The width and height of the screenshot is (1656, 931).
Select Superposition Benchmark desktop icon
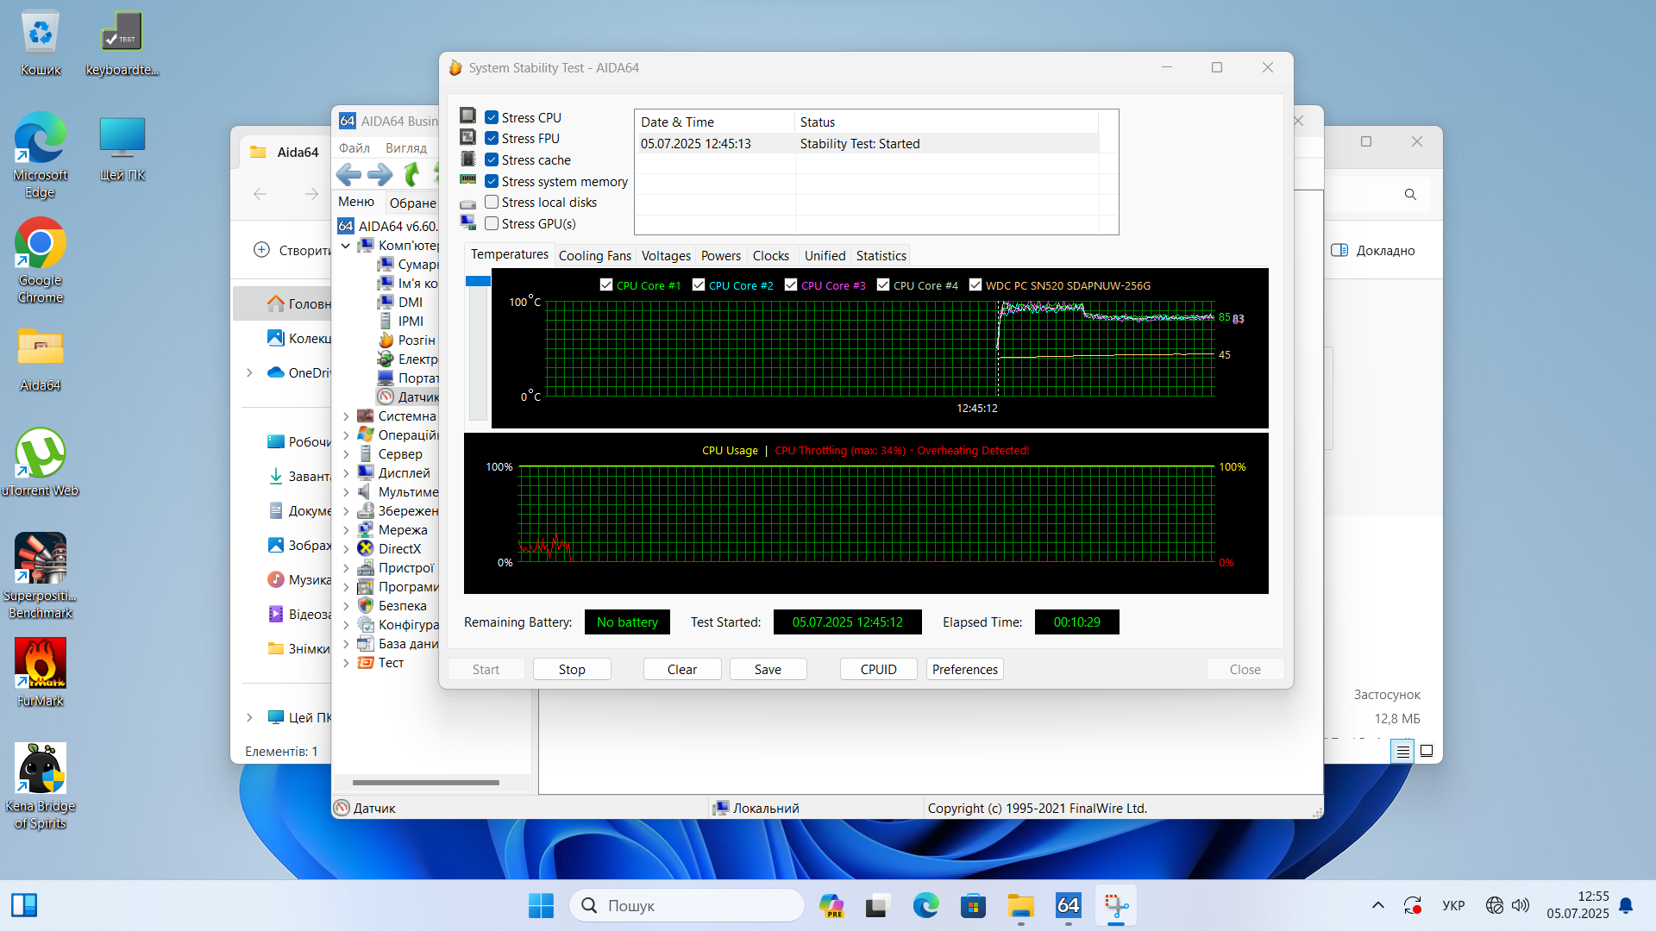tap(41, 559)
